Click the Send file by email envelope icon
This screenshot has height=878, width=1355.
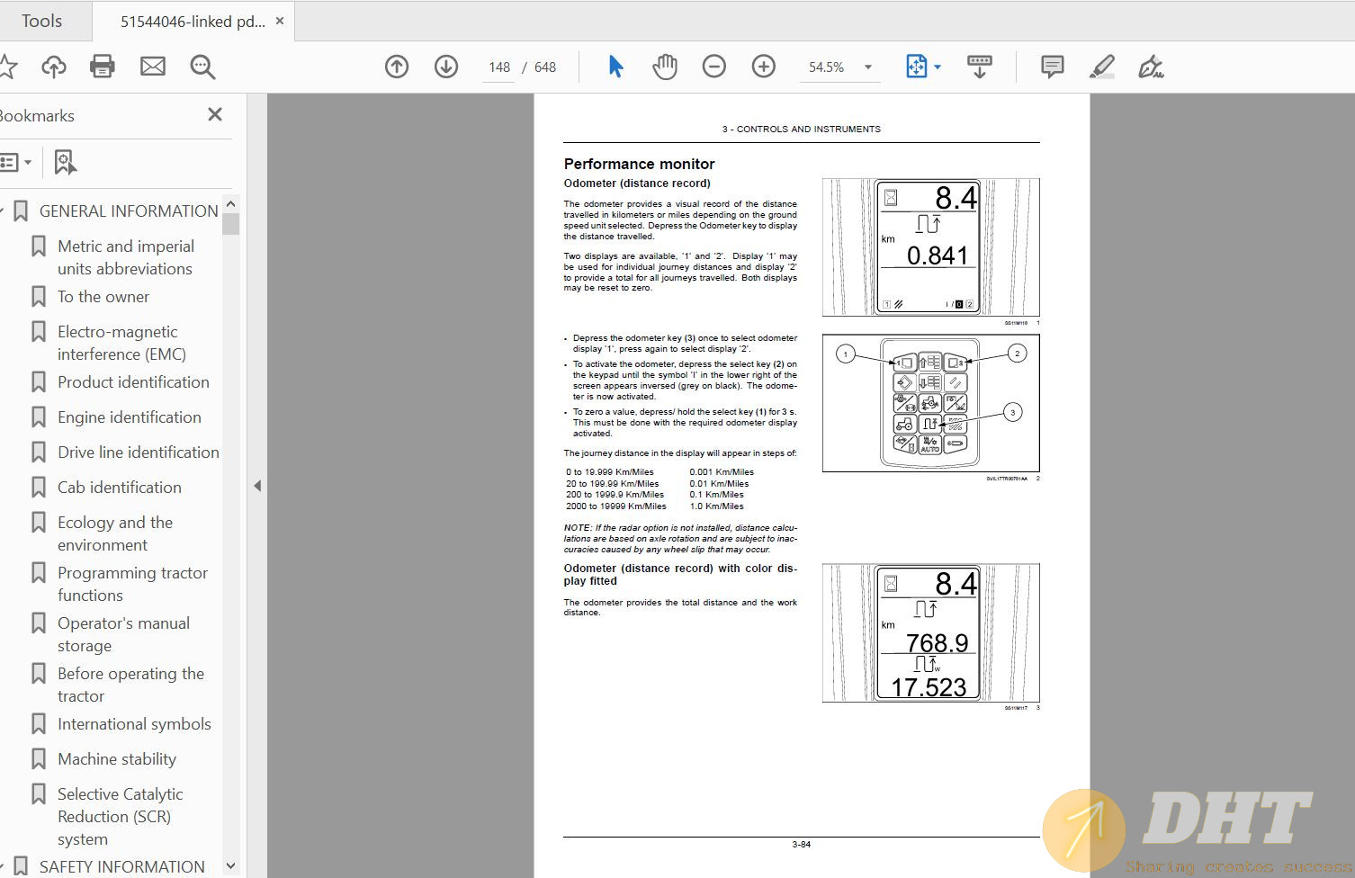(153, 67)
